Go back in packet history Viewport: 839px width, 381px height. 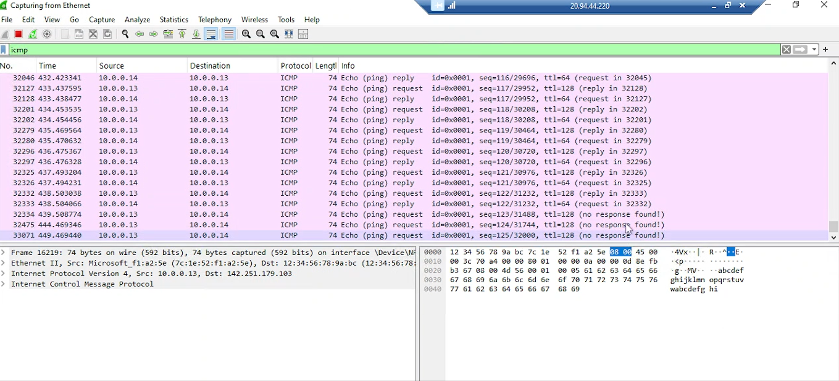140,35
